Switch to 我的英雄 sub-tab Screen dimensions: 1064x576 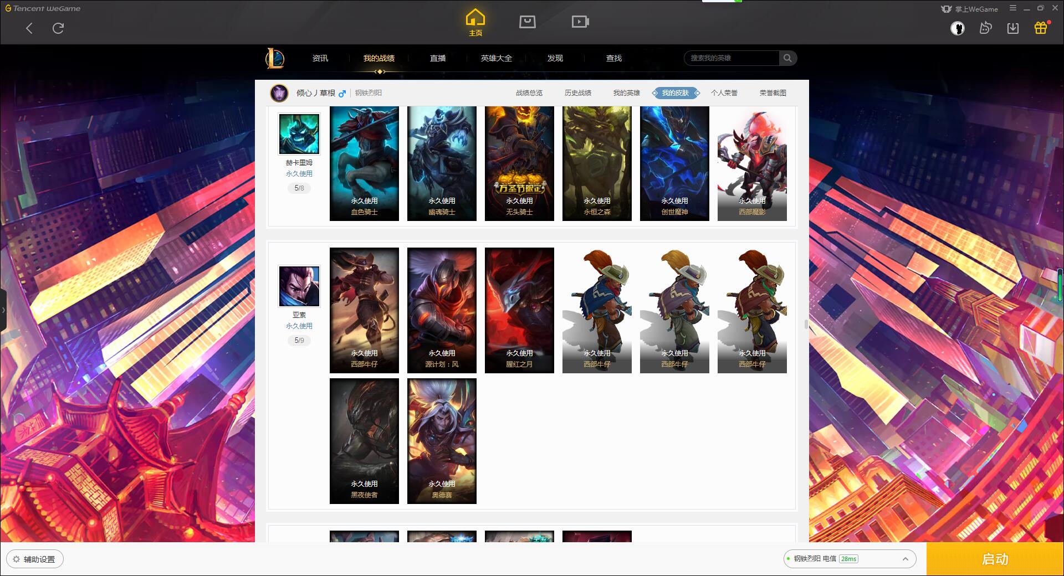[626, 93]
